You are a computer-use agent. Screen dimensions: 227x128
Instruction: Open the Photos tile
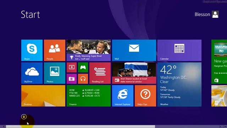tap(55, 73)
